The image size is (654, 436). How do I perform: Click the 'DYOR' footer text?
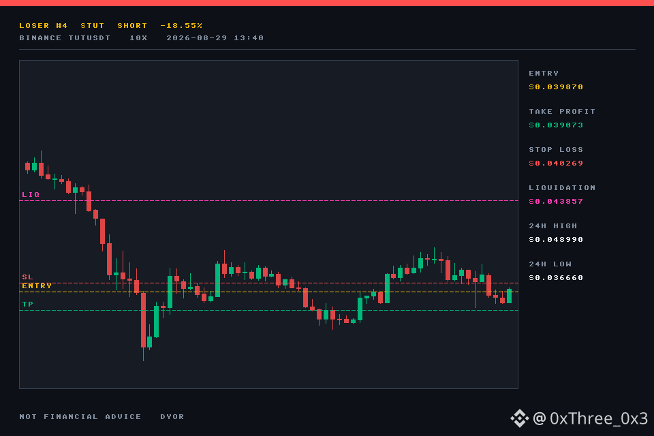click(172, 417)
